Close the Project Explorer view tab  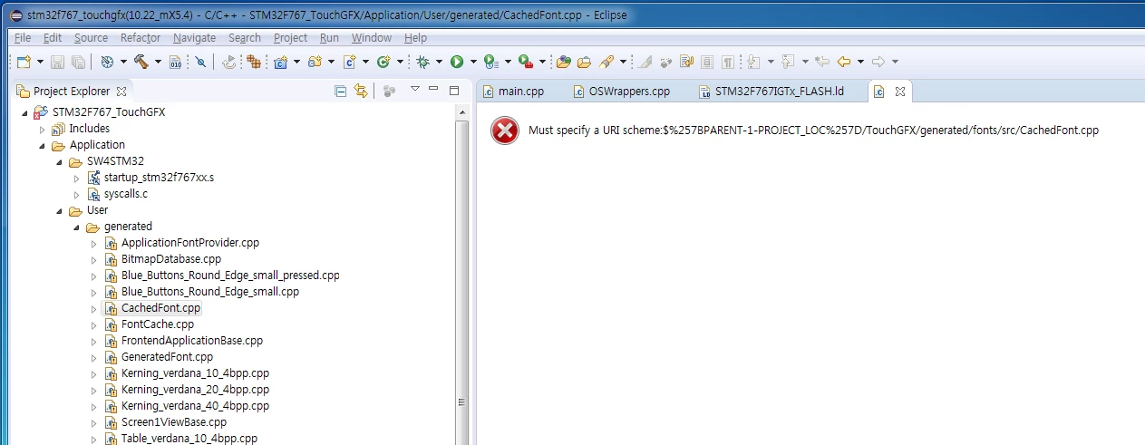(121, 92)
